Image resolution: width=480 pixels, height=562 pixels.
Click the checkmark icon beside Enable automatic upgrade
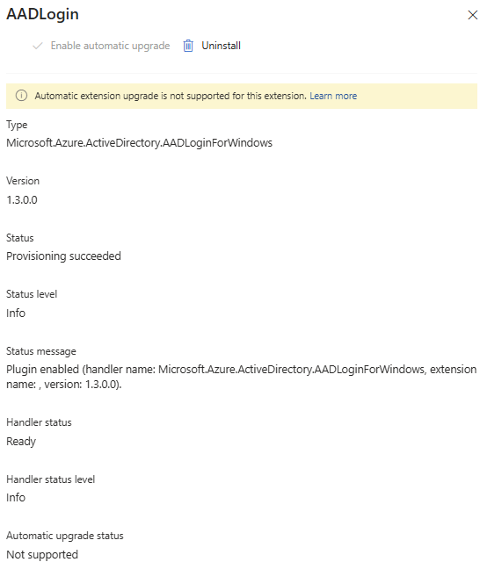[38, 46]
